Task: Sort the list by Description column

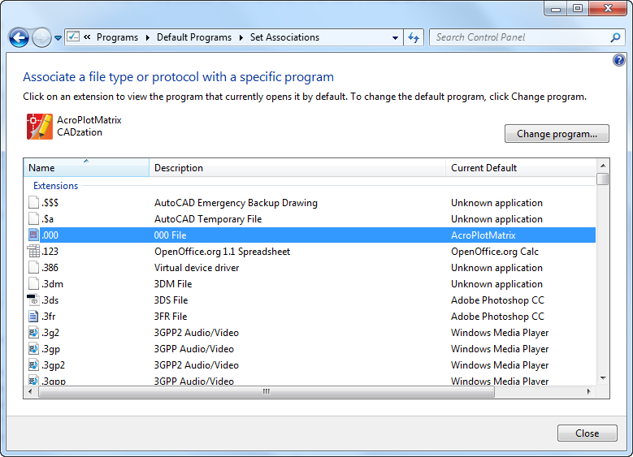Action: 297,168
